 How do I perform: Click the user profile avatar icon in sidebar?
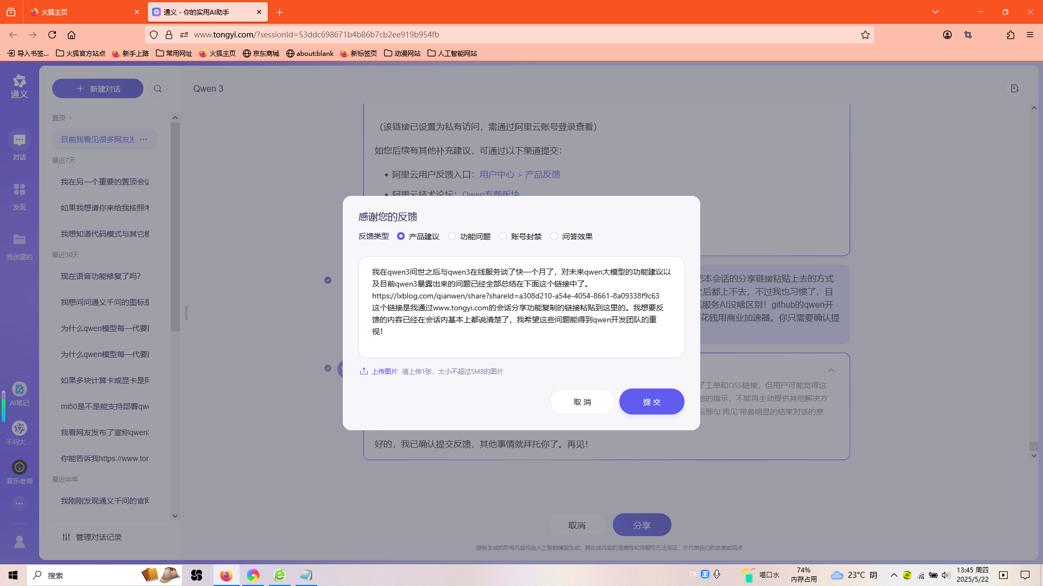pyautogui.click(x=20, y=542)
